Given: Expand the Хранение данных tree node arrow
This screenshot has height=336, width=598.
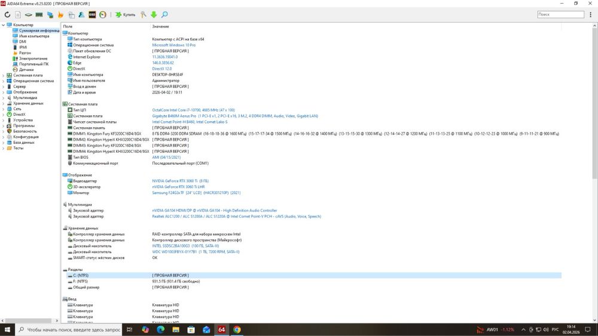Looking at the screenshot, I should click(3, 103).
